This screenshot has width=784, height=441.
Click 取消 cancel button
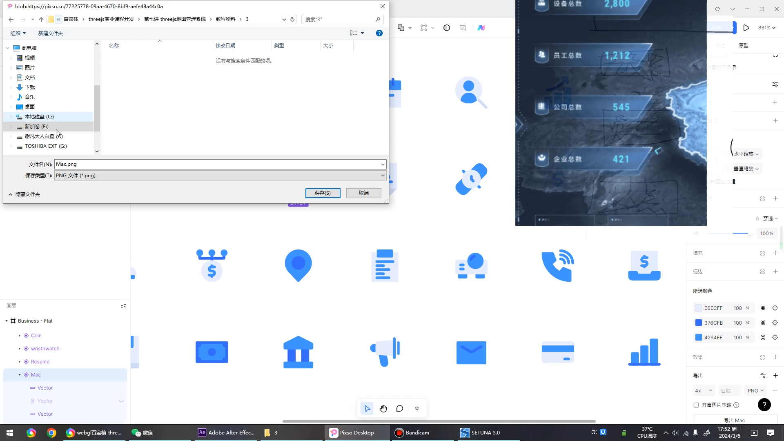(364, 193)
